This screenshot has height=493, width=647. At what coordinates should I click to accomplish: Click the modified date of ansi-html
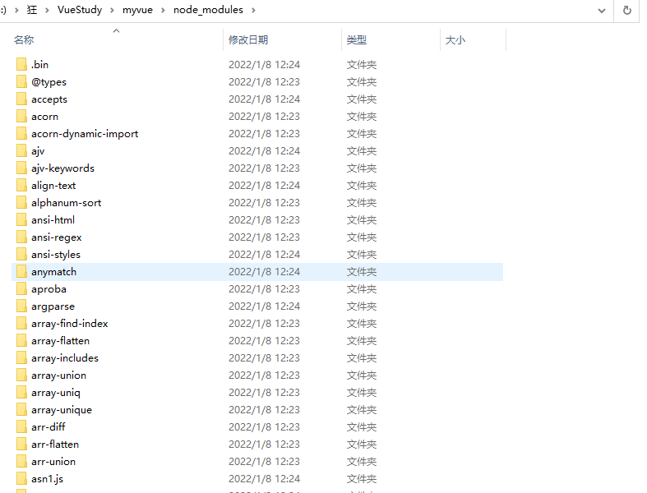pos(264,220)
